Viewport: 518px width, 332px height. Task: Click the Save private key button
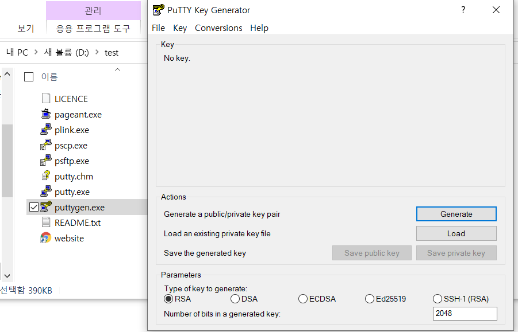tap(456, 253)
